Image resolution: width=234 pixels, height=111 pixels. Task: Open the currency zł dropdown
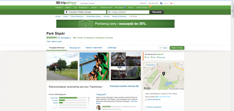[x=166, y=3]
